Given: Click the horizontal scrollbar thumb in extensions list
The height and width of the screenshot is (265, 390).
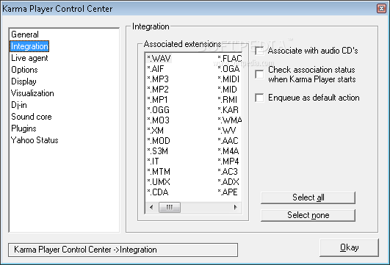Looking at the screenshot, I should (170, 207).
